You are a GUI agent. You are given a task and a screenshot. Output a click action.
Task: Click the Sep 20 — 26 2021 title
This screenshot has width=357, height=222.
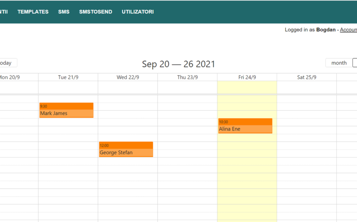coord(179,64)
